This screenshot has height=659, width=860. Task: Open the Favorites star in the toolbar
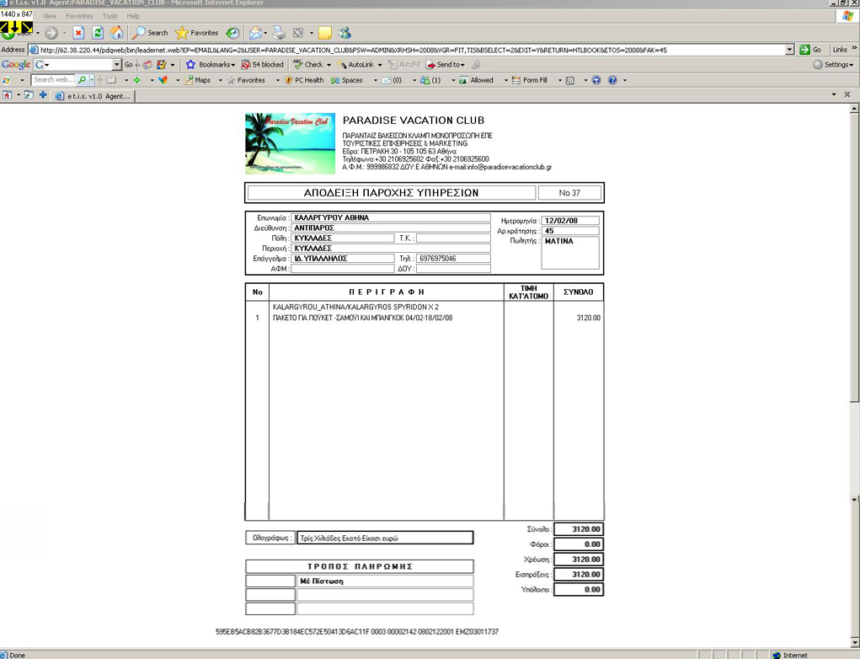pyautogui.click(x=196, y=33)
